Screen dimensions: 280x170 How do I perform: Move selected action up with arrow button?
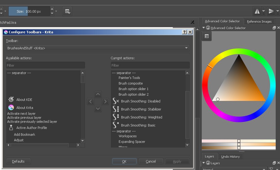coord(98,94)
